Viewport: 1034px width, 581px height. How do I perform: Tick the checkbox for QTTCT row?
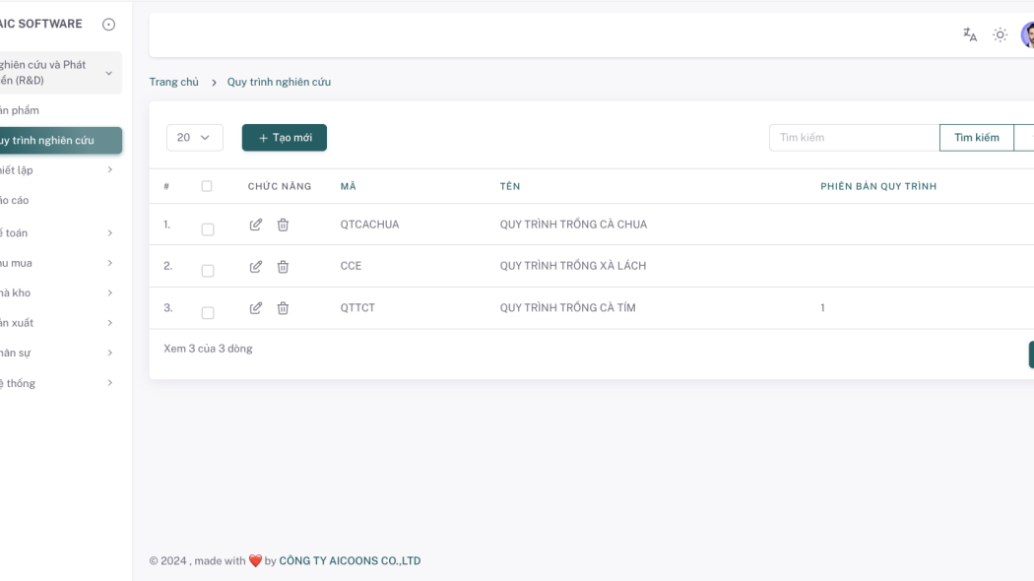208,313
